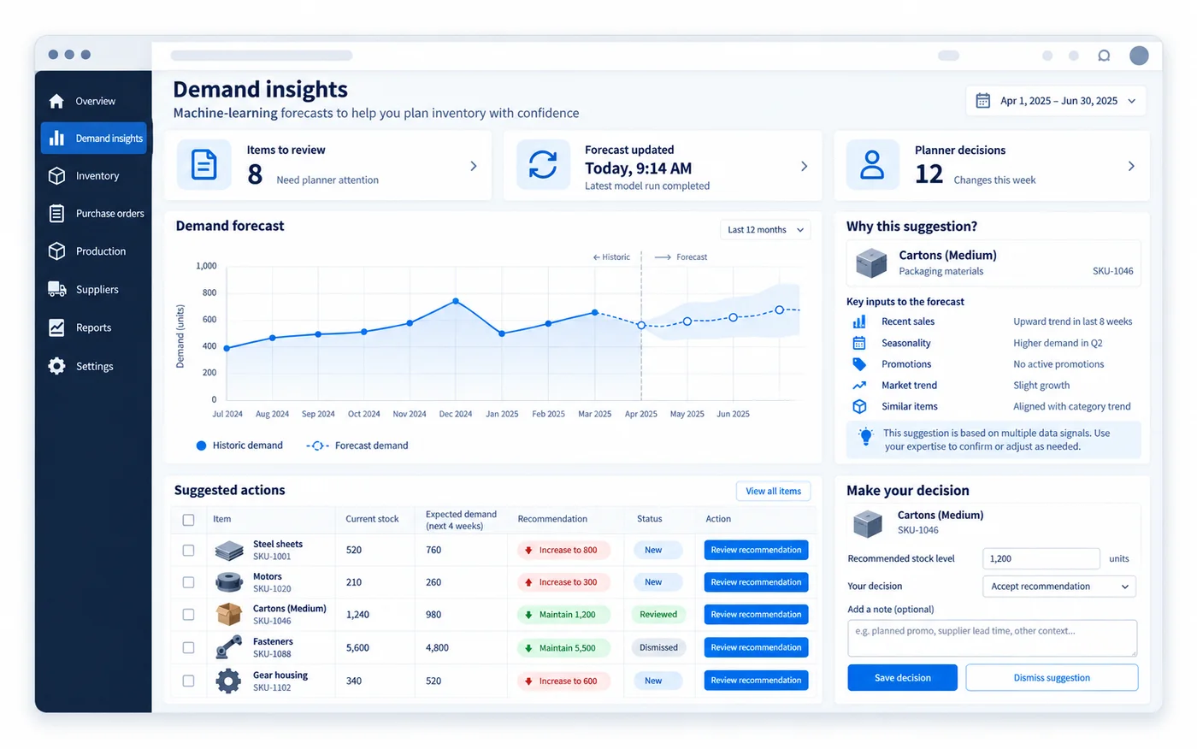This screenshot has width=1197, height=749.
Task: Open Inventory from the sidebar
Action: pos(94,176)
